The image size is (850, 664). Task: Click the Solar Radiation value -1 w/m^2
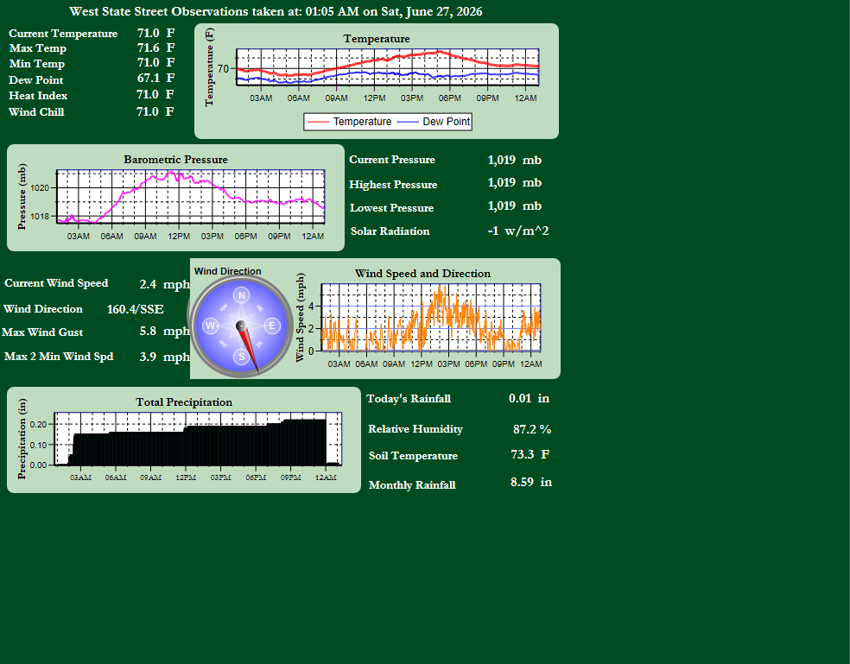pyautogui.click(x=518, y=231)
